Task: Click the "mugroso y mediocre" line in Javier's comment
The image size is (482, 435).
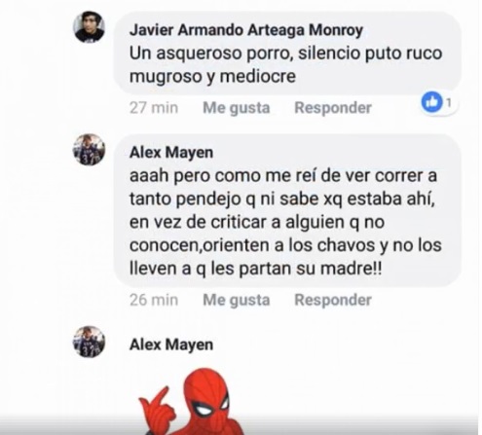Action: pyautogui.click(x=212, y=77)
